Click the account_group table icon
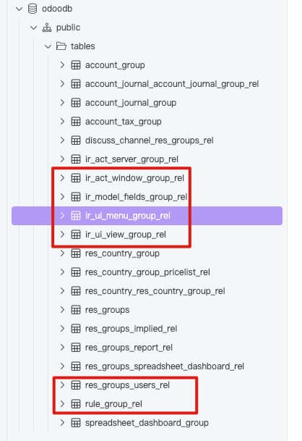The height and width of the screenshot is (441, 302). [x=76, y=65]
